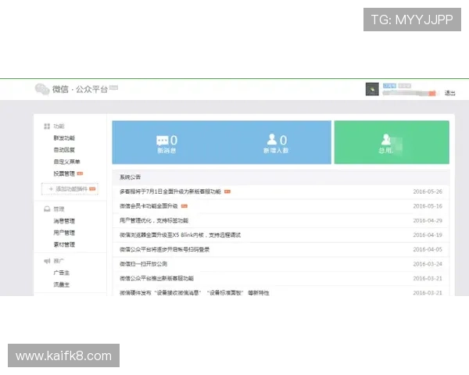The image size is (469, 375).
Task: Click the 功能 grid section icon
Action: tap(47, 127)
